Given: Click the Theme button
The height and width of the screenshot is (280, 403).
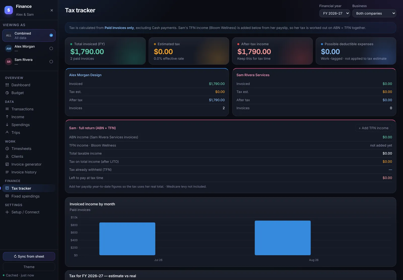Looking at the screenshot, I should (x=29, y=267).
